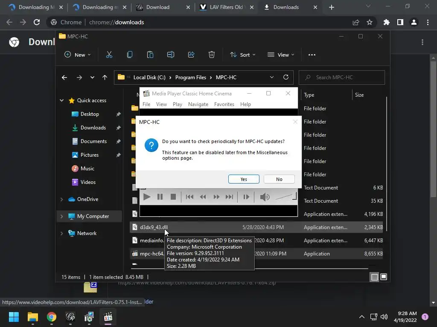Screen dimensions: 437x327
Task: Click the Rename icon in Explorer toolbar
Action: coord(171,55)
